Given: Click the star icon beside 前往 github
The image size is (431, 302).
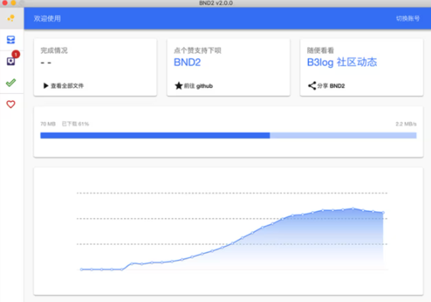Looking at the screenshot, I should (x=179, y=86).
